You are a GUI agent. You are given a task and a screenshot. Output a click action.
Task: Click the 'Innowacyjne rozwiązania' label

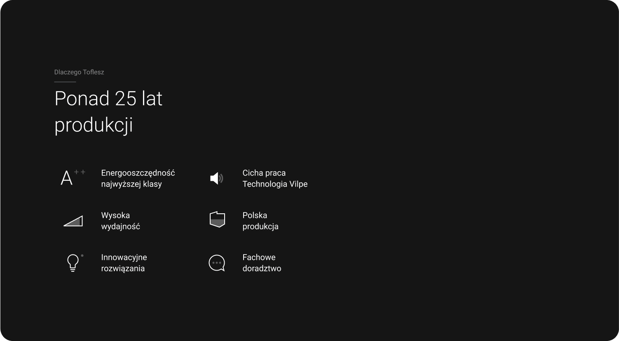pos(124,263)
